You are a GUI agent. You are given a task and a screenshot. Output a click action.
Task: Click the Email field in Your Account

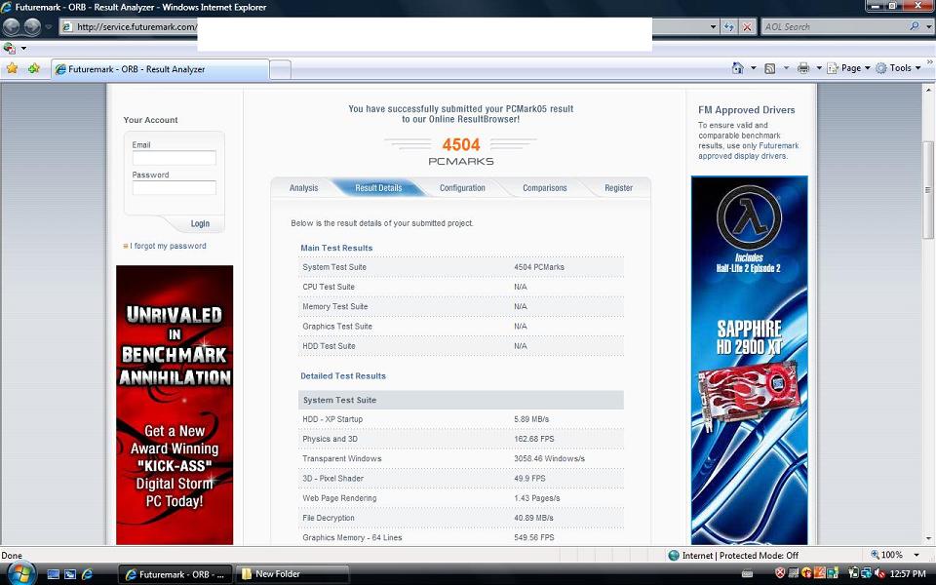(174, 158)
